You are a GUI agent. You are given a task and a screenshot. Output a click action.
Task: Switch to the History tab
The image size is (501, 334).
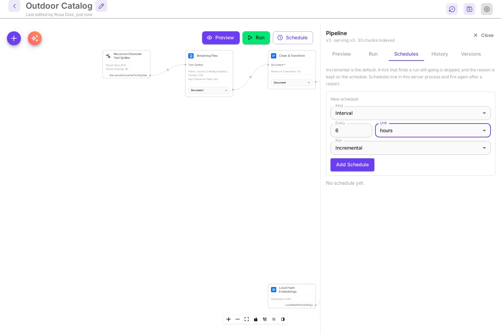tap(440, 54)
